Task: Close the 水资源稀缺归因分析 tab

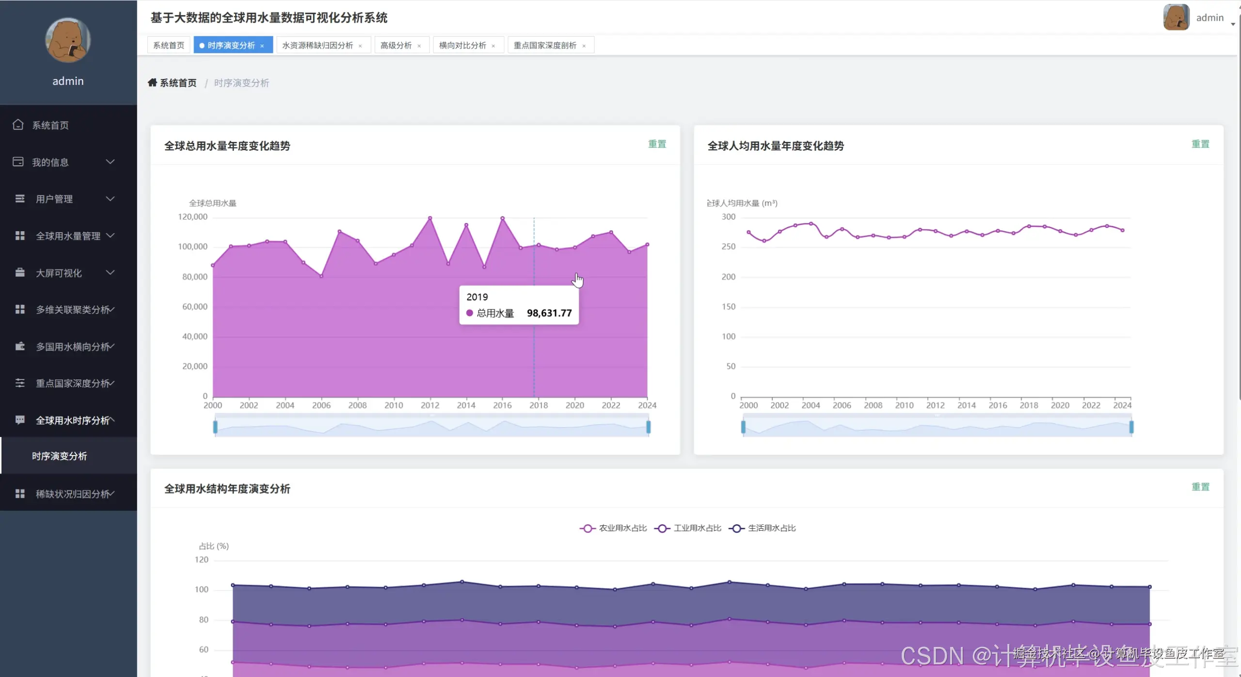Action: [x=360, y=46]
